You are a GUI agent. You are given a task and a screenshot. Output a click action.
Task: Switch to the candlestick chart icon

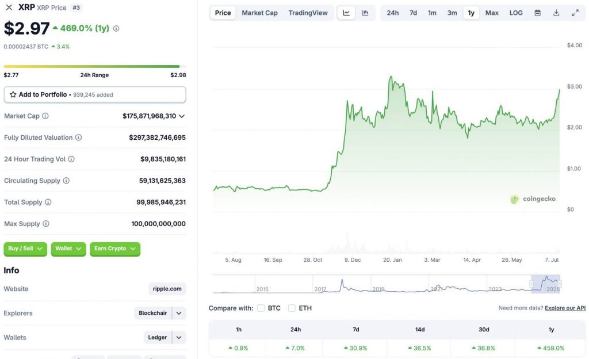point(365,12)
